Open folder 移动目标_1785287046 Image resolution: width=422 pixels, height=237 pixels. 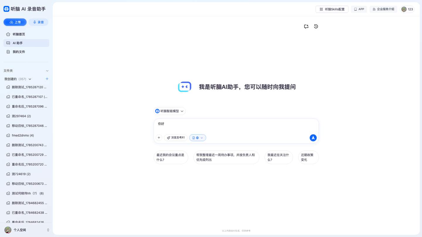click(x=26, y=126)
